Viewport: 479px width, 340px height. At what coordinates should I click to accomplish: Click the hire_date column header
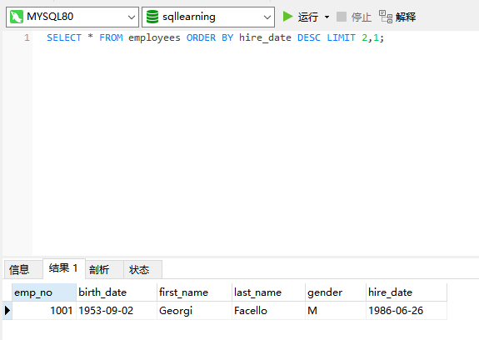pyautogui.click(x=407, y=292)
